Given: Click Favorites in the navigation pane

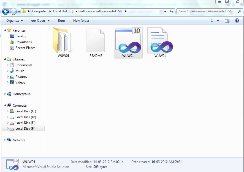Looking at the screenshot, I should pyautogui.click(x=19, y=30).
